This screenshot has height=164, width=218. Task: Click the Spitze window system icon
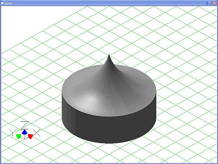[3, 3]
